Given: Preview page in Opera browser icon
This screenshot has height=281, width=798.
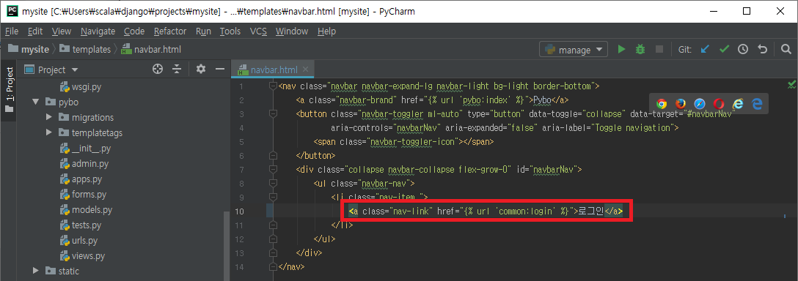Looking at the screenshot, I should (719, 104).
